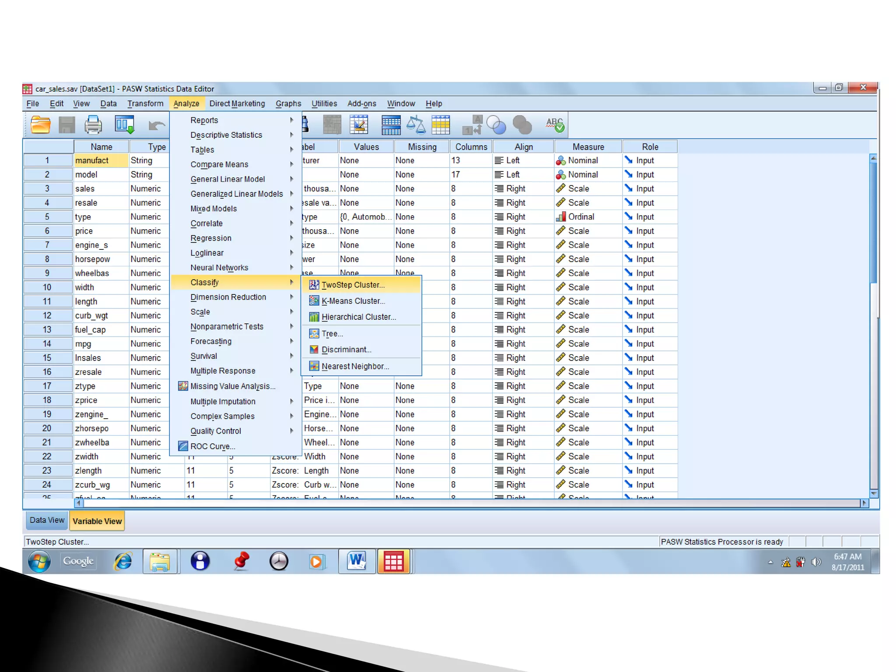Image resolution: width=896 pixels, height=672 pixels.
Task: Click the Split File toolbar icon
Action: pyautogui.click(x=391, y=125)
